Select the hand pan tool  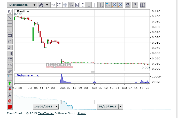pyautogui.click(x=10, y=12)
